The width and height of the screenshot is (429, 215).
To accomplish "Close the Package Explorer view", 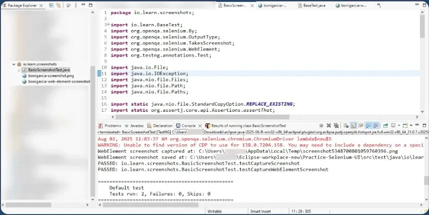I will point(41,6).
